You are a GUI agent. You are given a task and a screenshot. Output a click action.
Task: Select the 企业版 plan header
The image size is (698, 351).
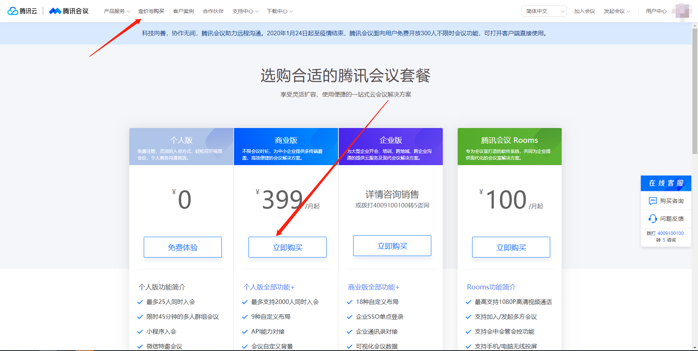(x=391, y=147)
